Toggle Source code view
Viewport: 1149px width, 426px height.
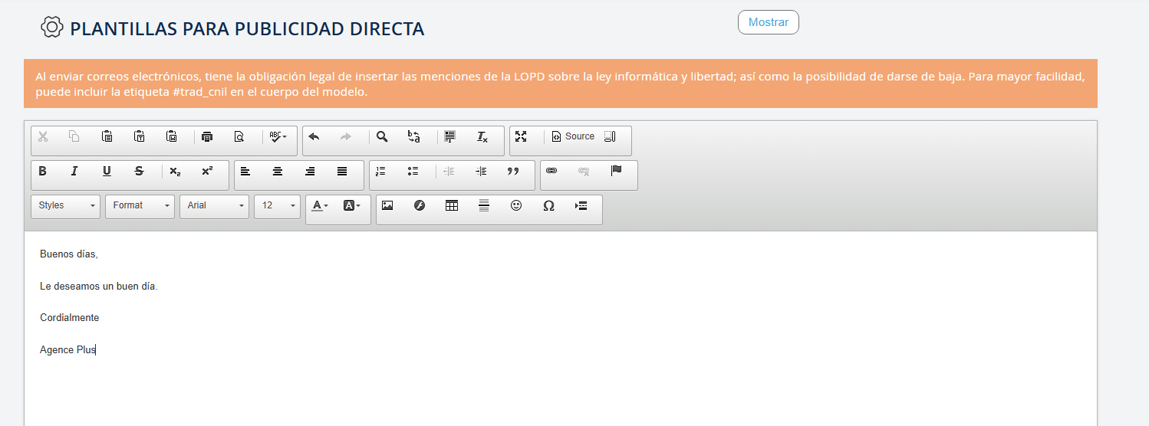573,136
